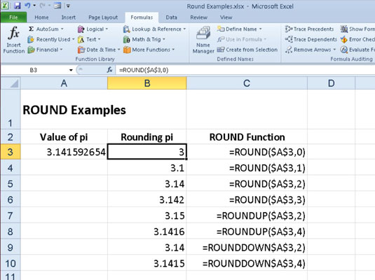Open the Name Manager
The image size is (375, 280).
click(x=203, y=40)
